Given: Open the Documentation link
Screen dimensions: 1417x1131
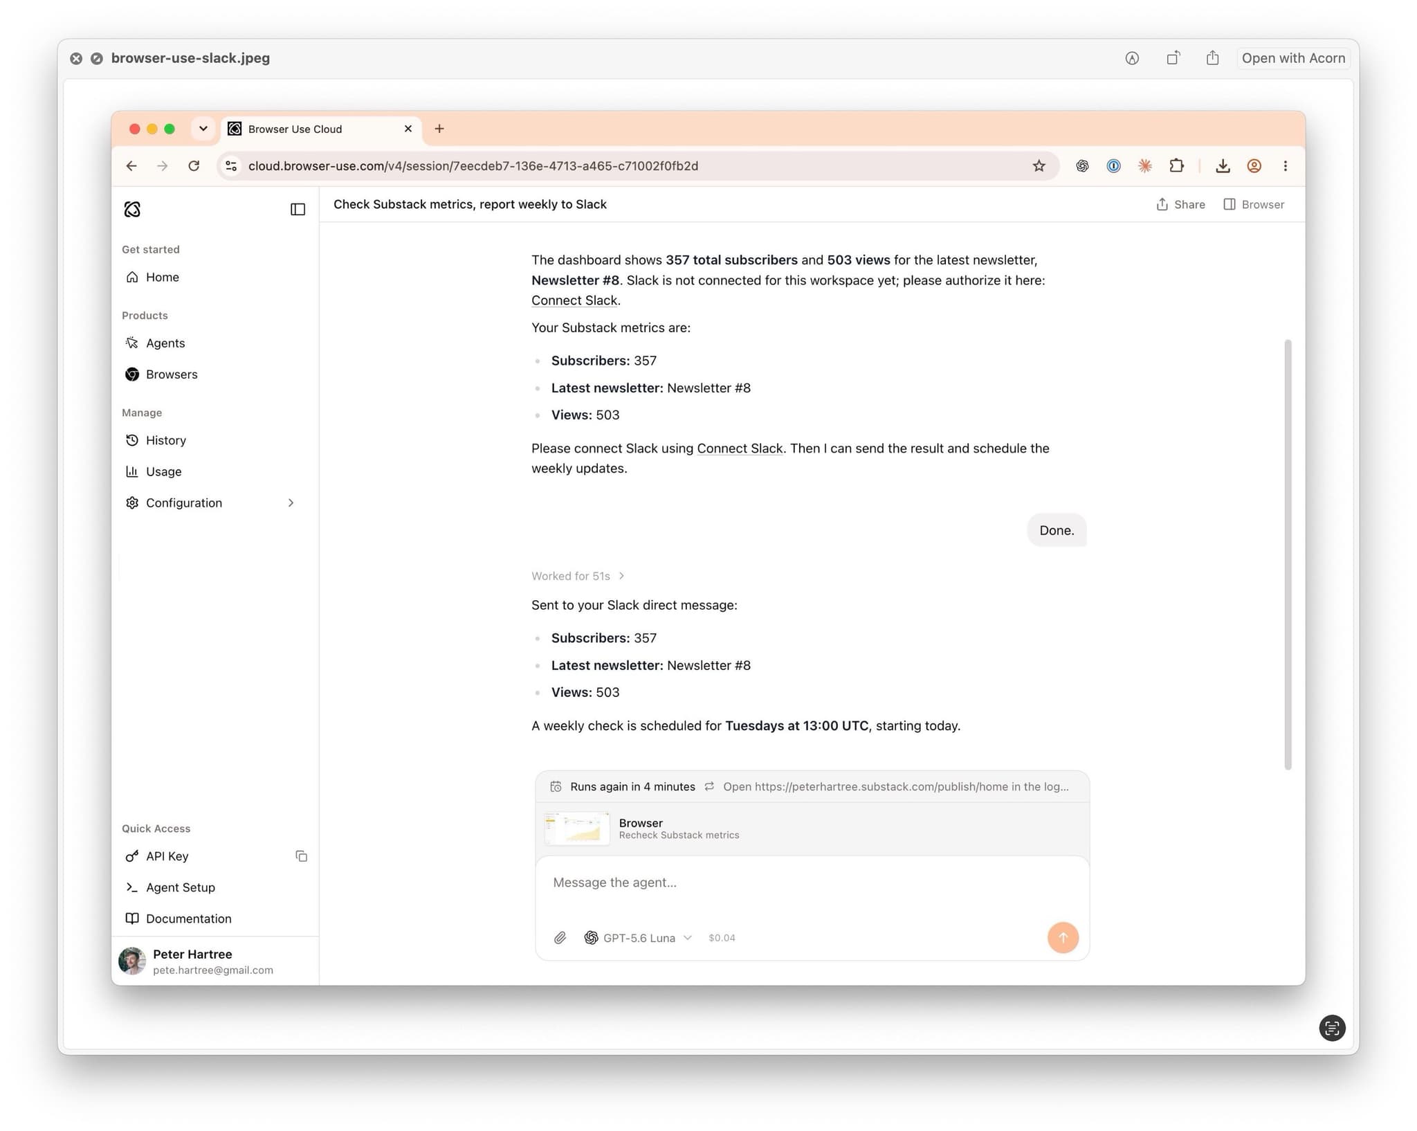Looking at the screenshot, I should coord(189,919).
